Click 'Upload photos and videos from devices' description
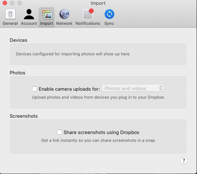197x174 pixels. 98,97
